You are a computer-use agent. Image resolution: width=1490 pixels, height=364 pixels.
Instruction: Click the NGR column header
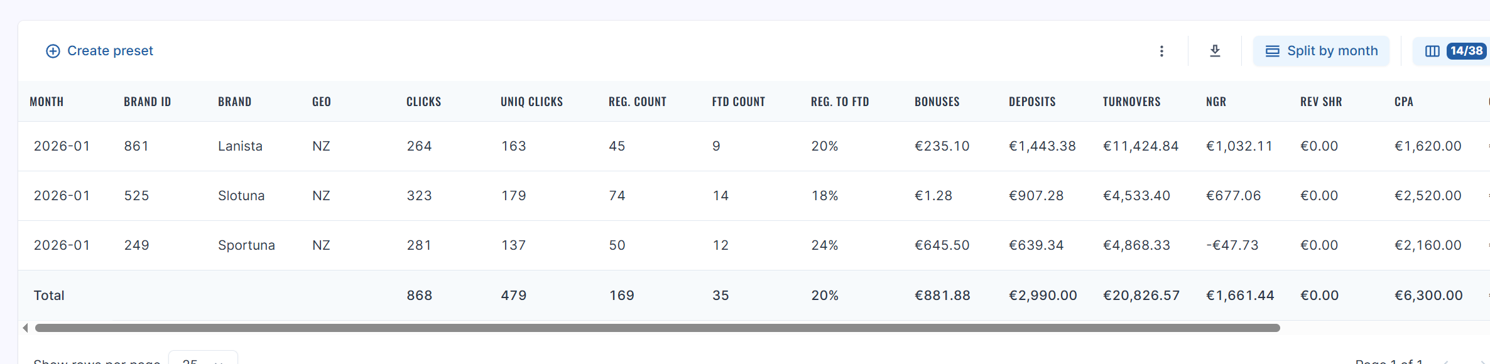click(1216, 102)
